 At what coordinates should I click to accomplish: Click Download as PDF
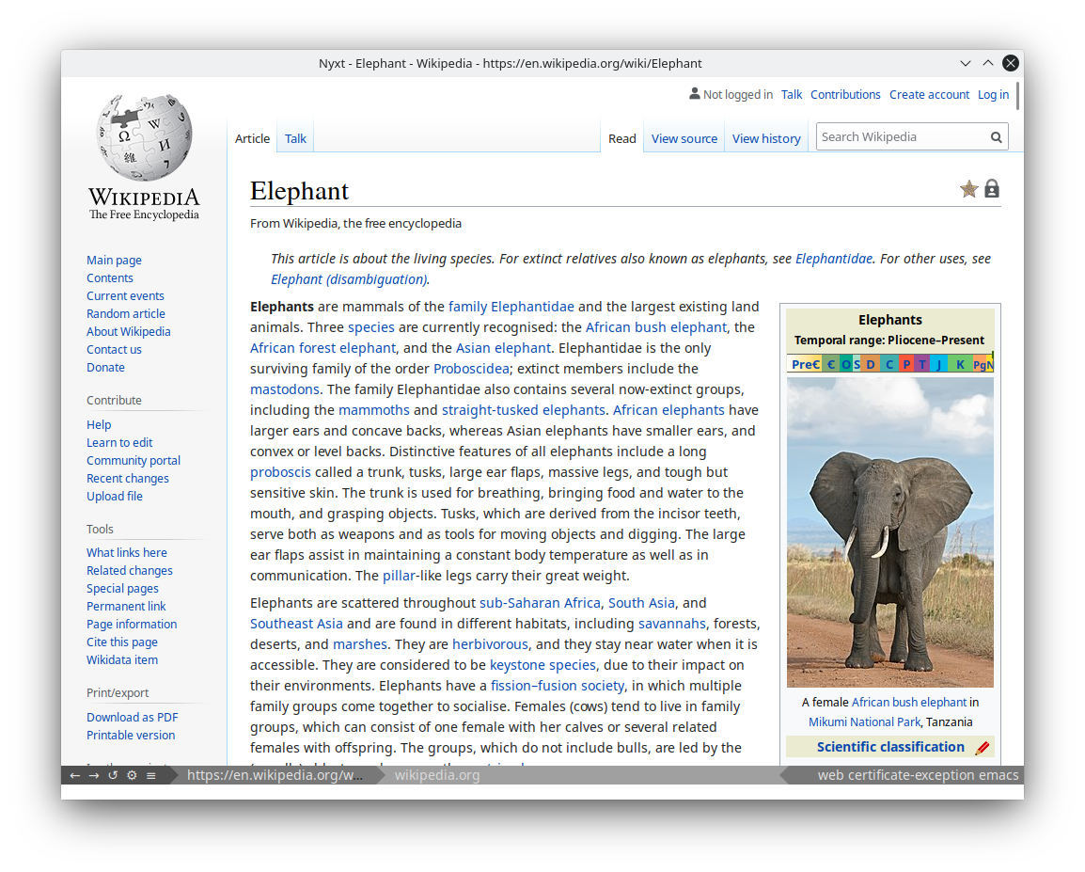click(133, 718)
